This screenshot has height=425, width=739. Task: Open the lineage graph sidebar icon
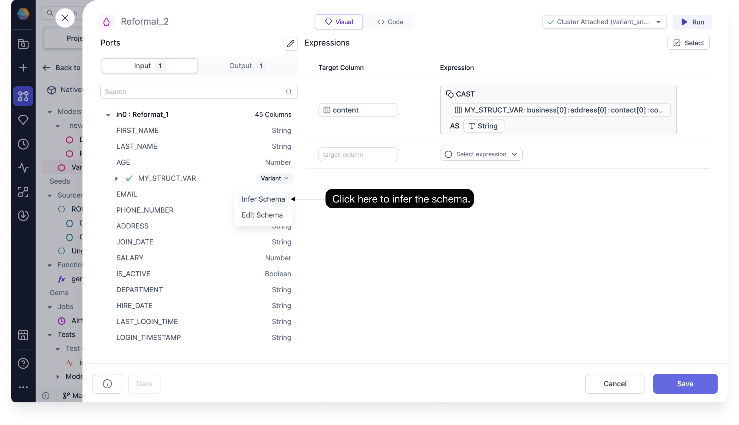23,96
